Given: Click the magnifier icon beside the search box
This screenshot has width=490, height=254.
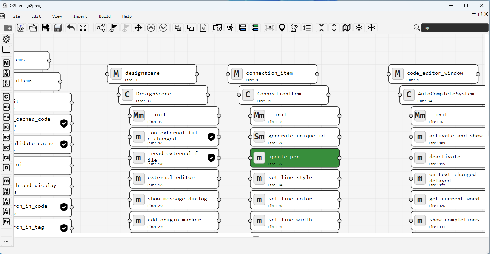Looking at the screenshot, I should (417, 28).
